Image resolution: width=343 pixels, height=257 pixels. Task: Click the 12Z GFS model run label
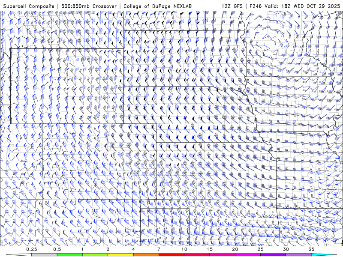tap(232, 6)
